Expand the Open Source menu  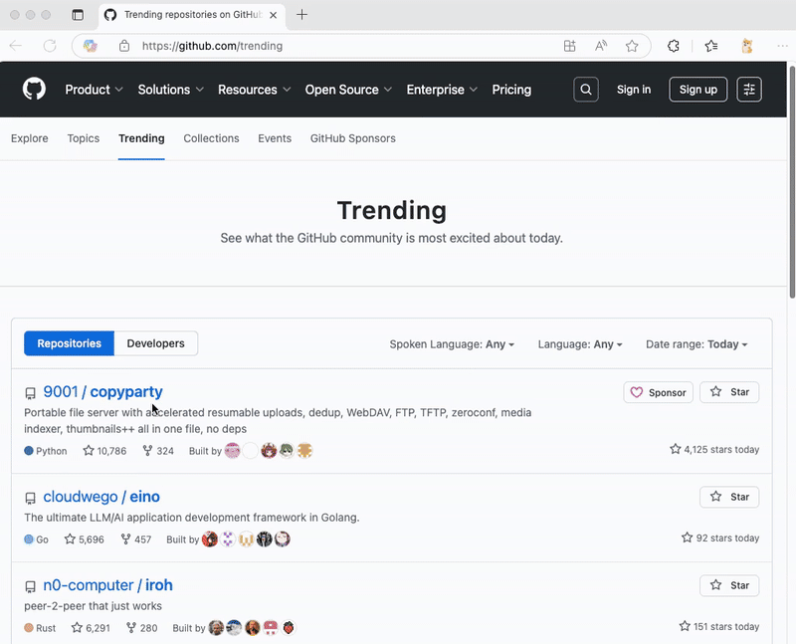tap(348, 90)
